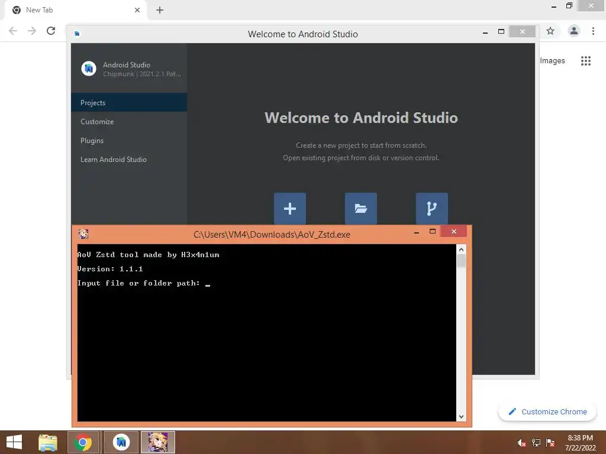Click Chrome window minimize button

[x=553, y=6]
